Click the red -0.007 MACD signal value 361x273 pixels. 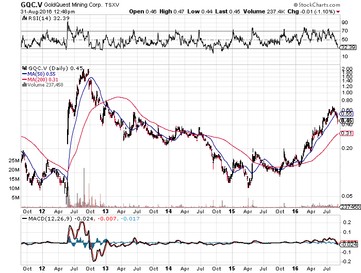(x=107, y=218)
